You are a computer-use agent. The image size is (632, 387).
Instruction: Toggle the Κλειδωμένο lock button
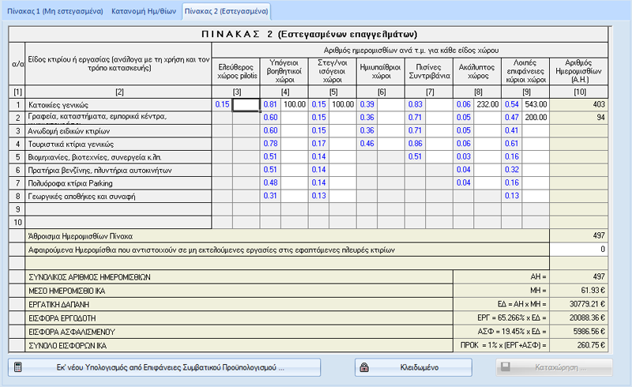pyautogui.click(x=413, y=367)
